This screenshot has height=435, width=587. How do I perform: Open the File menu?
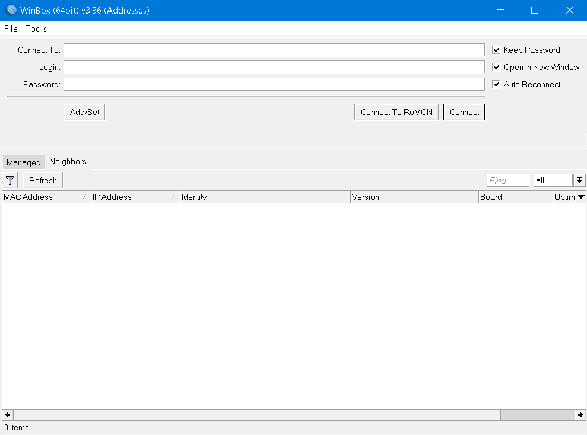click(11, 29)
